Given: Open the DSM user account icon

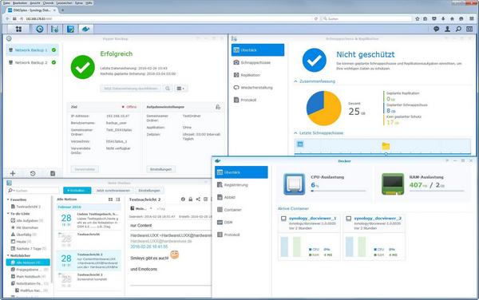Looking at the screenshot, I should point(447,29).
